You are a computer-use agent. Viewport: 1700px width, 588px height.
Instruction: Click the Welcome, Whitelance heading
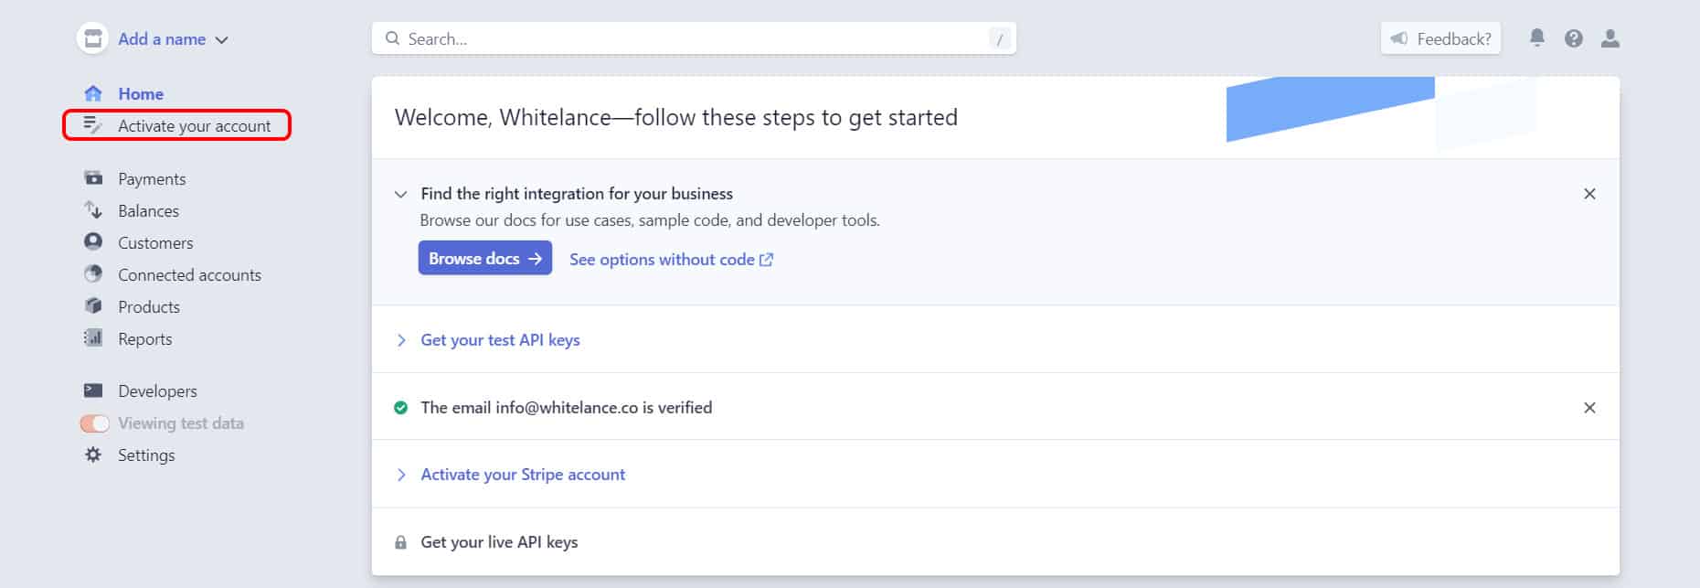tap(676, 118)
